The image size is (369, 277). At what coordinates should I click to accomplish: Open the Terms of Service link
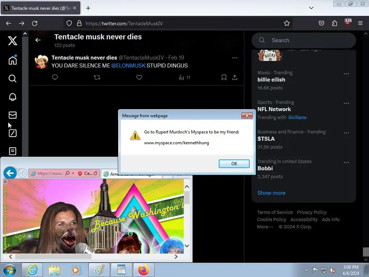coord(275,212)
